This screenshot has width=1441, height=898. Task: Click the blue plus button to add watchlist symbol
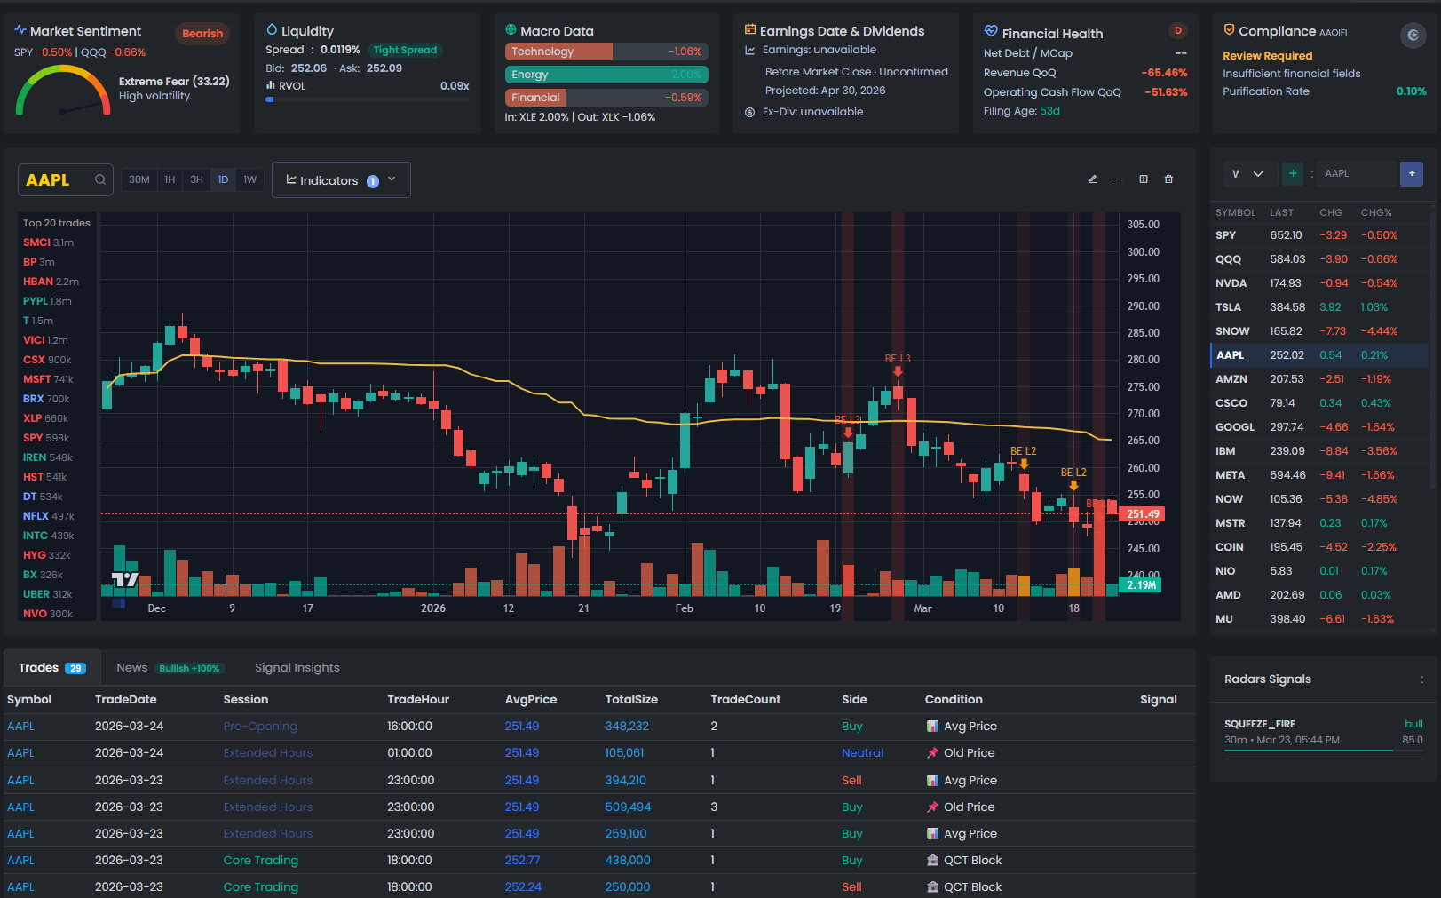click(1412, 173)
